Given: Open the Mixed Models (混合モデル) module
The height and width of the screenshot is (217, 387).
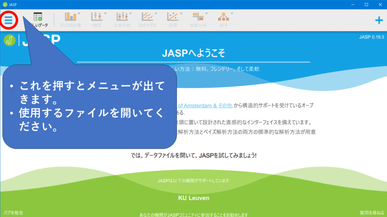Looking at the screenshot, I should coord(147,20).
